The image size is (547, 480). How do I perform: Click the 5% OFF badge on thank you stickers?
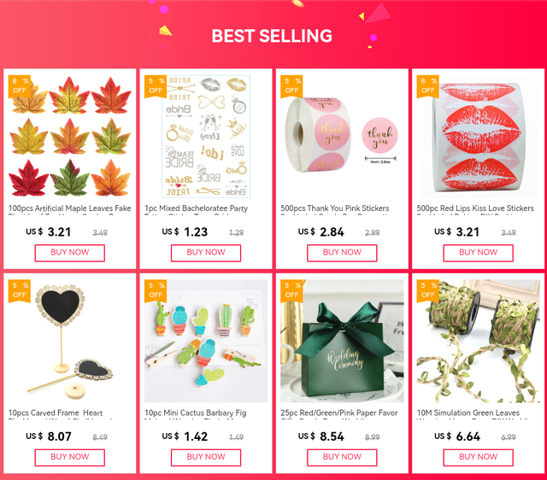point(291,86)
